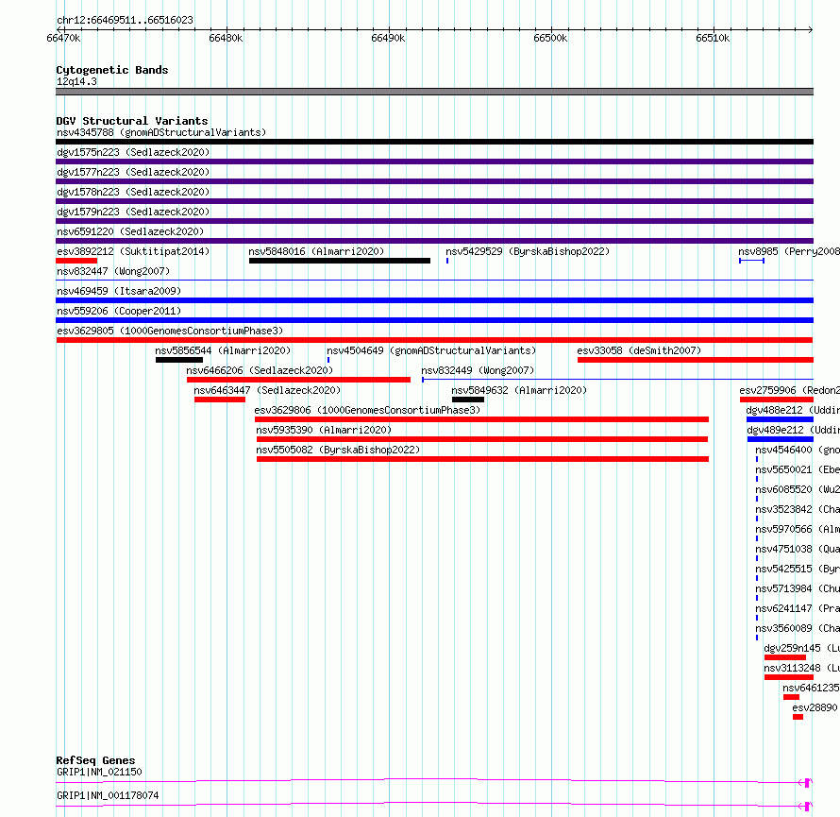
Task: Click the nsv8985 (Perry2008) variant label
Action: click(789, 251)
